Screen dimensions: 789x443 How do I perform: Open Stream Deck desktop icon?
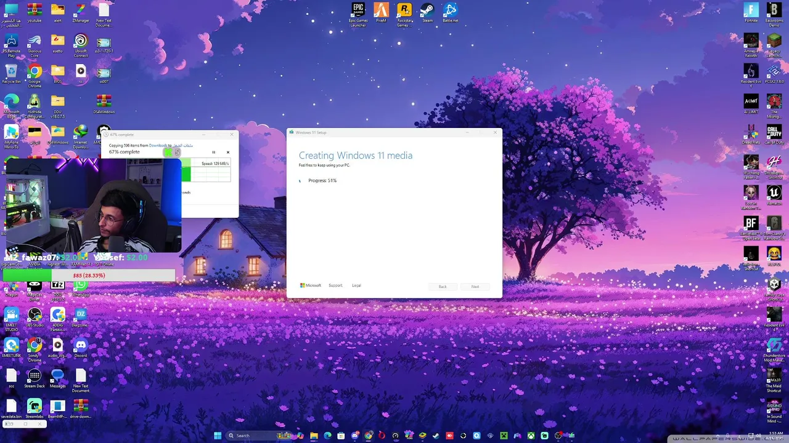[35, 378]
